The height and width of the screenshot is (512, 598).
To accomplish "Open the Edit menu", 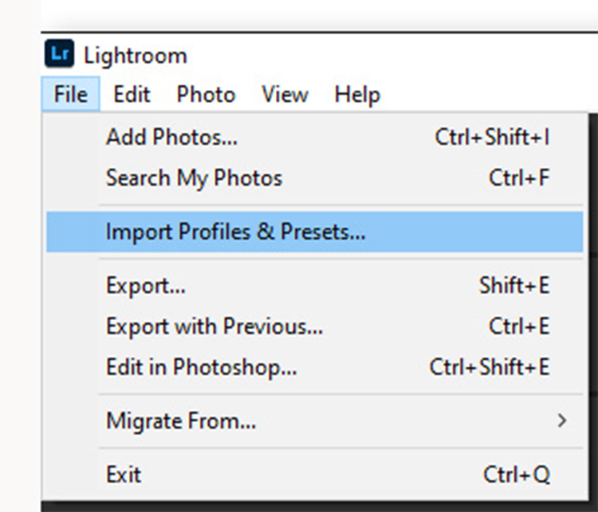I will 132,95.
